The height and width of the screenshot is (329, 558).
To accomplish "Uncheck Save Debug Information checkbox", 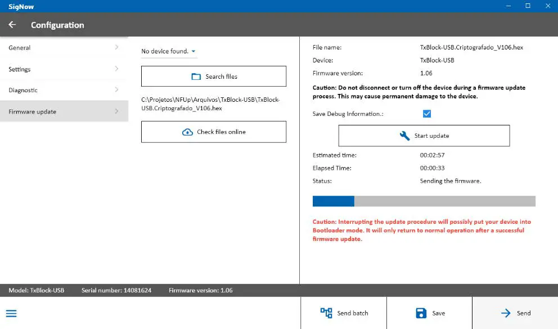I will (x=426, y=114).
